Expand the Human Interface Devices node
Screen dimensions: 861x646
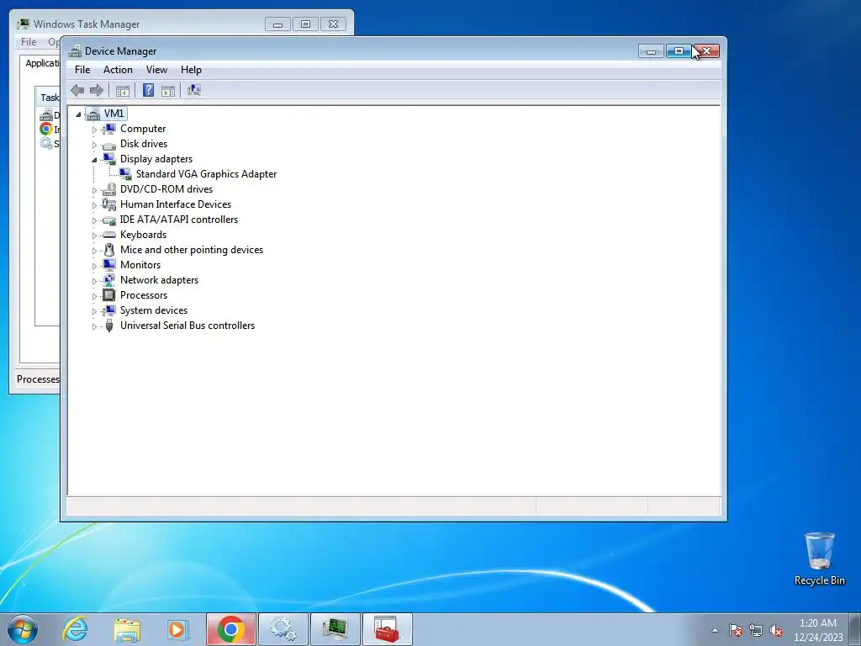click(x=94, y=205)
